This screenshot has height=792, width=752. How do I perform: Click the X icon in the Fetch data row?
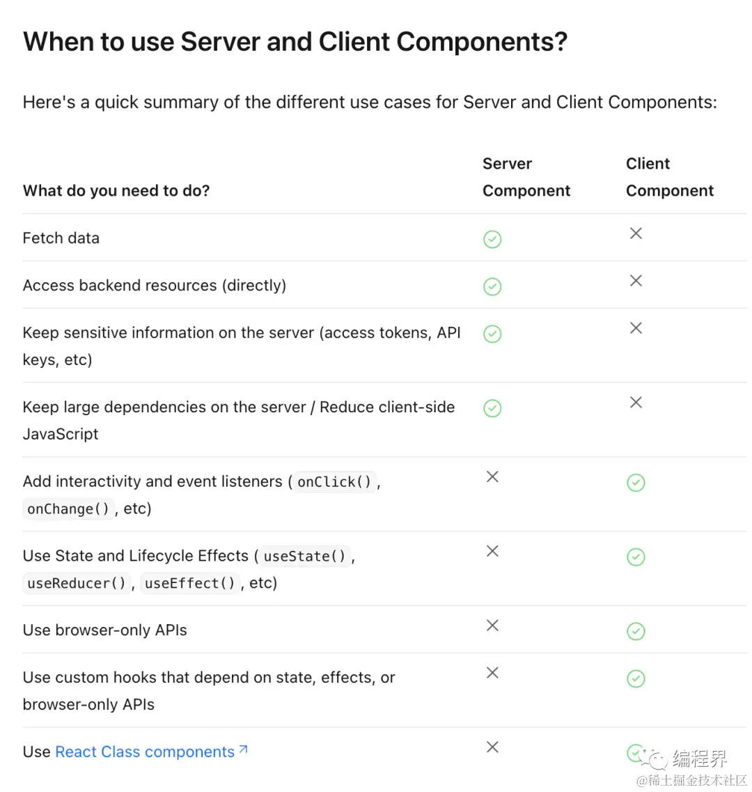[635, 233]
